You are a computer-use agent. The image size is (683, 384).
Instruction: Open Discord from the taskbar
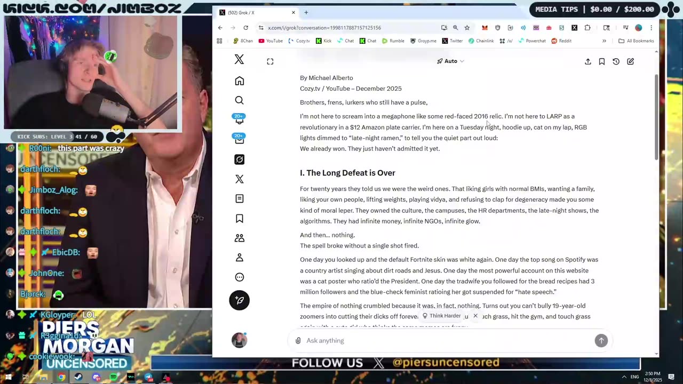pyautogui.click(x=96, y=378)
